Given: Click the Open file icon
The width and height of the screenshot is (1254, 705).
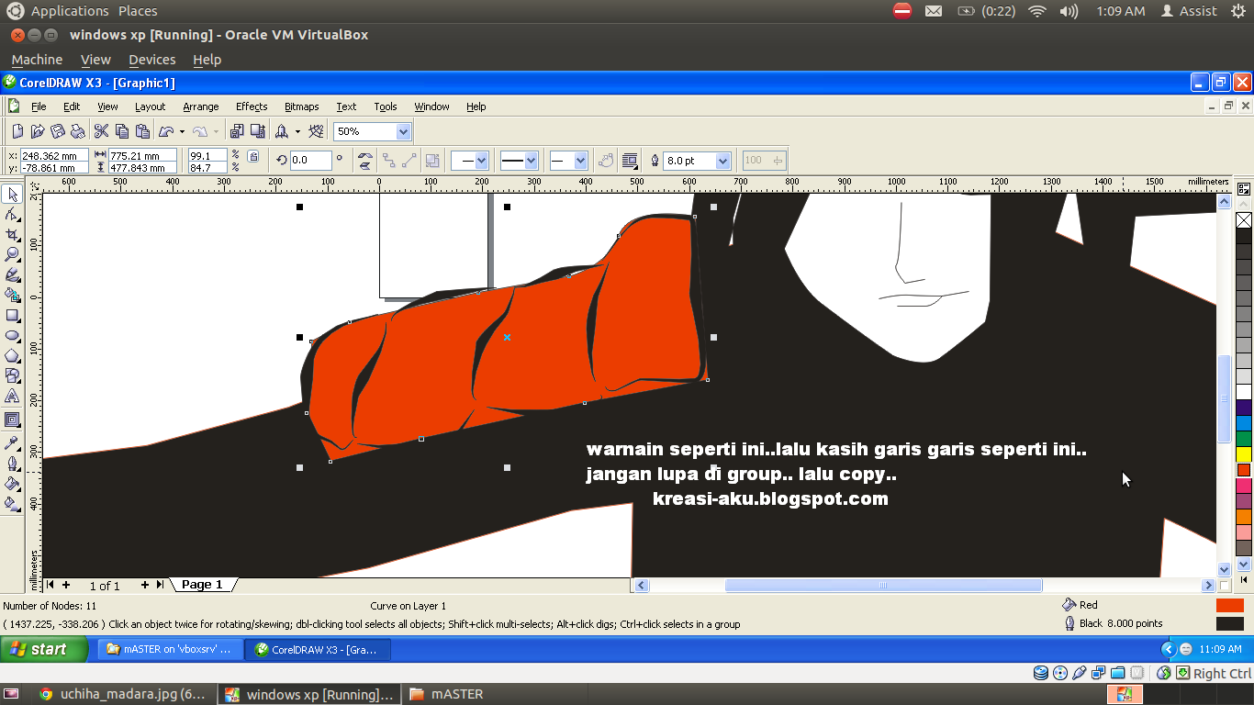Looking at the screenshot, I should [x=38, y=131].
